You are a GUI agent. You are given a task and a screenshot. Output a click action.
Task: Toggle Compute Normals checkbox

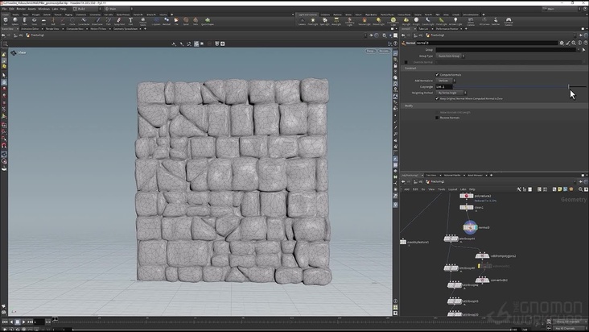(x=437, y=74)
